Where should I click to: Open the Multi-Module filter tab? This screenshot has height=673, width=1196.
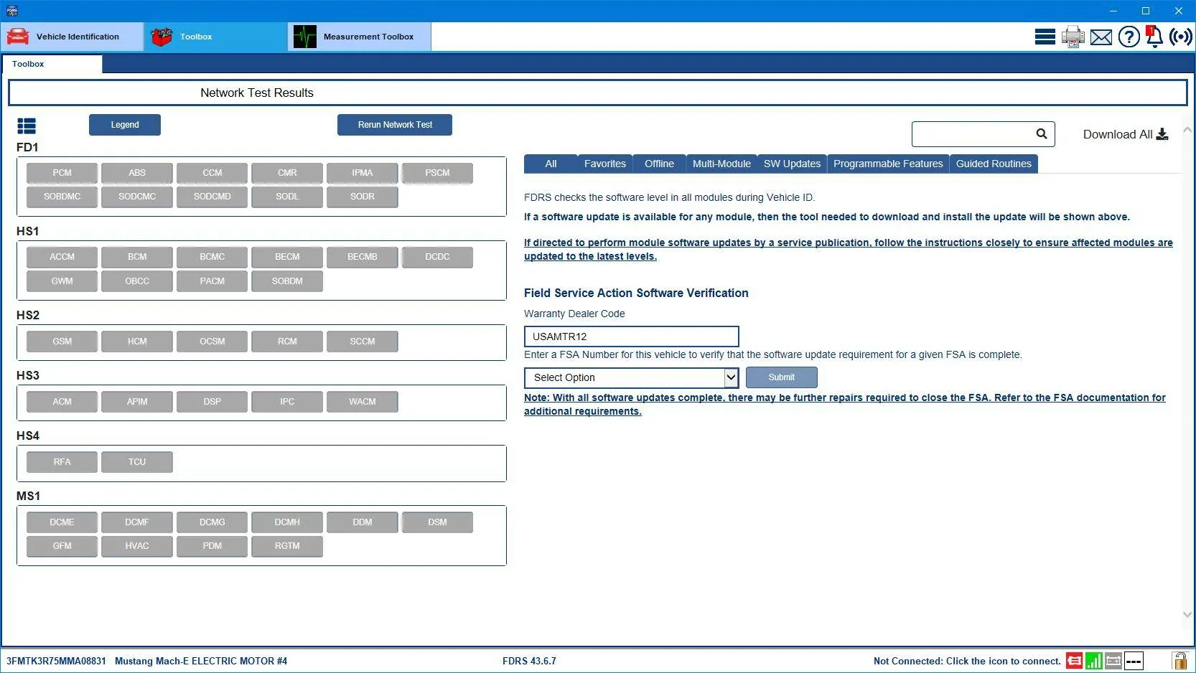click(721, 164)
